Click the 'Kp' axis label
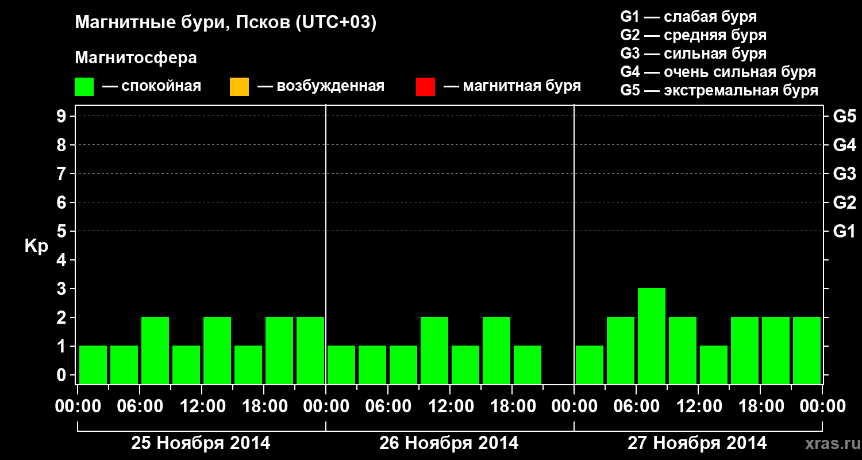Viewport: 862px width, 460px height. [x=36, y=247]
